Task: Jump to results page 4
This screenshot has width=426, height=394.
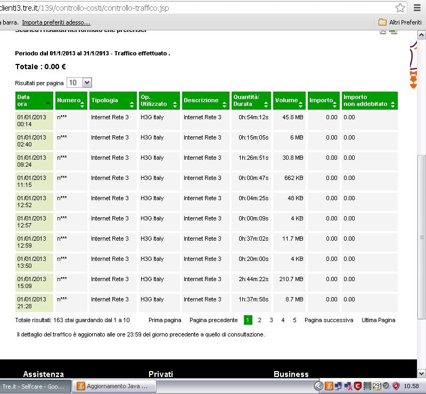Action: (283, 320)
